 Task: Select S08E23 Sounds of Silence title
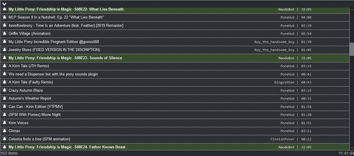pyautogui.click(x=65, y=58)
